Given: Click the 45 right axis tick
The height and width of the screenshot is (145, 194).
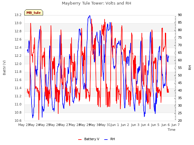Looking at the screenshot, I should 180,83.
